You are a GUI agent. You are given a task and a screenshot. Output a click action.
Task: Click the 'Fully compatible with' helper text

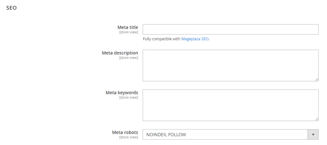click(161, 39)
